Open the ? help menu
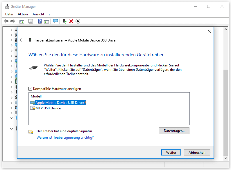Viewport: 231px width, 170px height. point(49,14)
